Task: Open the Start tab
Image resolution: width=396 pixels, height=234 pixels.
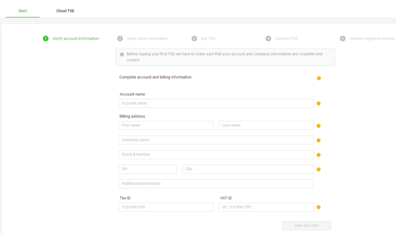Action: [22, 11]
